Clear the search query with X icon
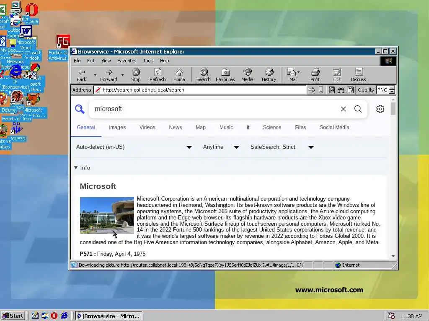The image size is (429, 321). (344, 109)
